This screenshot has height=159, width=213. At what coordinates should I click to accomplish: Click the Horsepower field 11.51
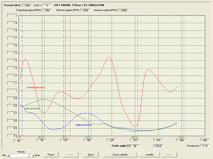tap(205, 146)
